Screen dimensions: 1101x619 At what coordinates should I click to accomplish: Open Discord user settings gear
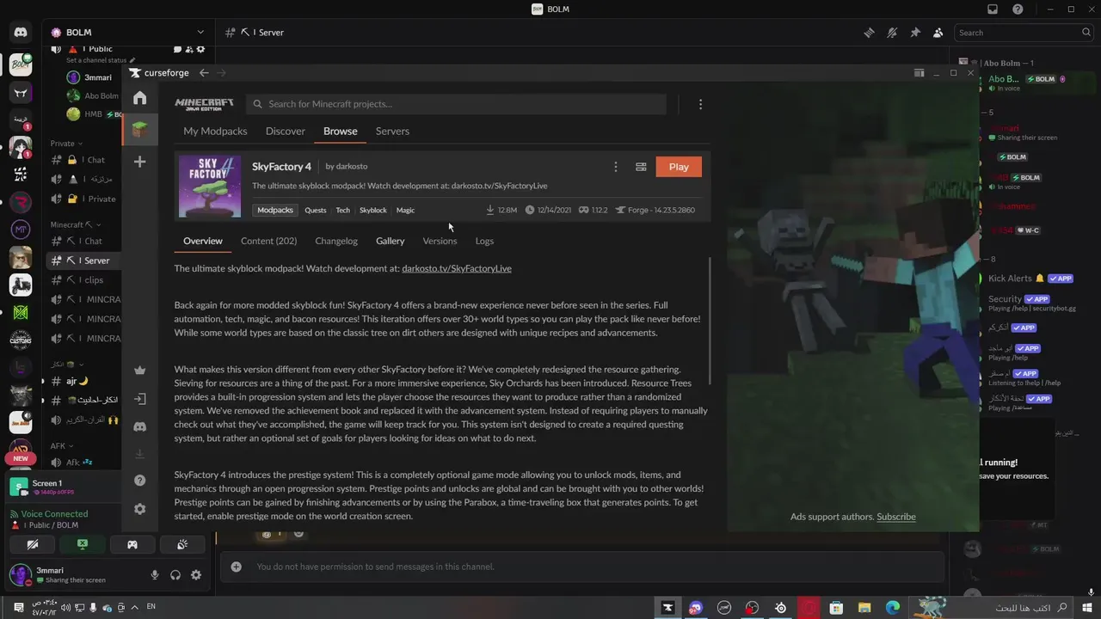click(x=196, y=575)
